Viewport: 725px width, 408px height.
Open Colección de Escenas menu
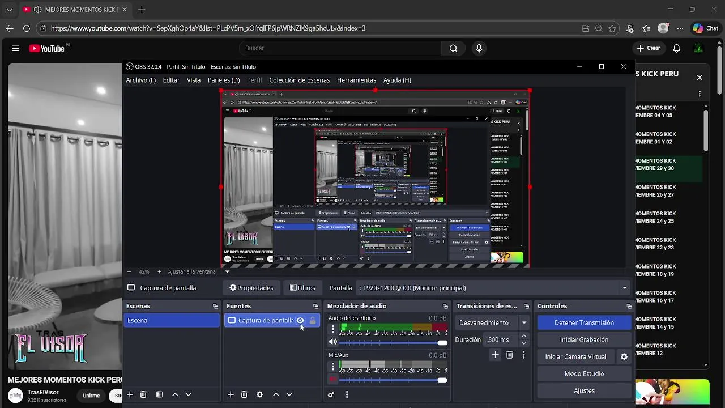pyautogui.click(x=299, y=80)
